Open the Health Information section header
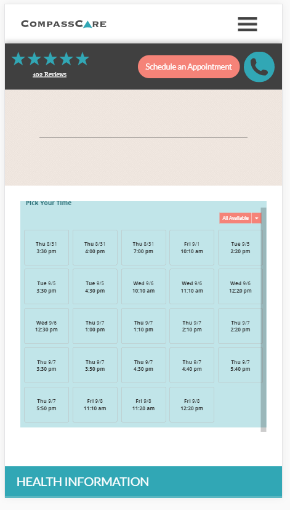Screen dimensions: 290x510 [143, 482]
